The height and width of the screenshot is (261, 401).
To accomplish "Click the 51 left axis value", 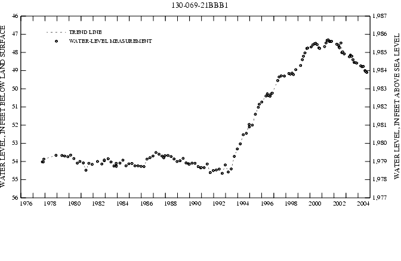I will pos(15,107).
